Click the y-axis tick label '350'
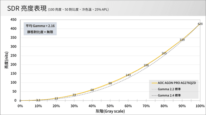Image resolution: width=206 pixels, height=115 pixels. coord(14,38)
